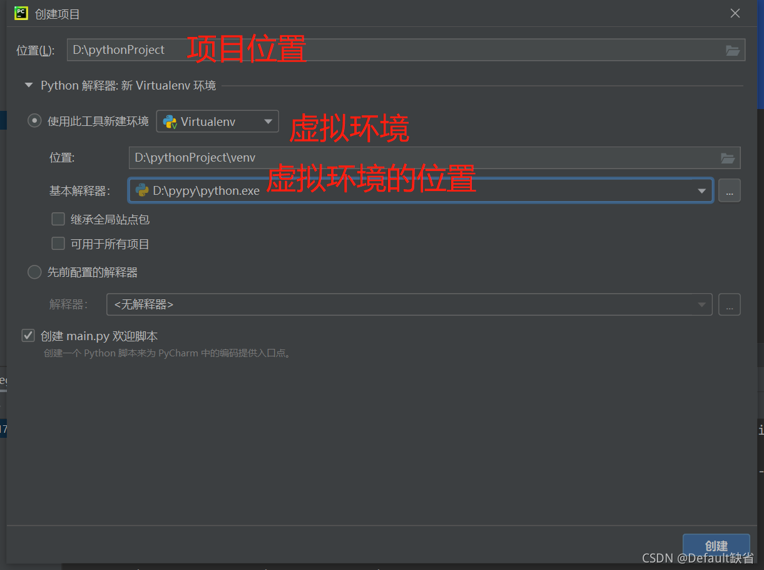The height and width of the screenshot is (570, 764).
Task: Click the folder icon in venv location field
Action: pos(727,158)
